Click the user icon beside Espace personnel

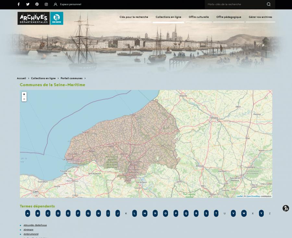pos(55,4)
